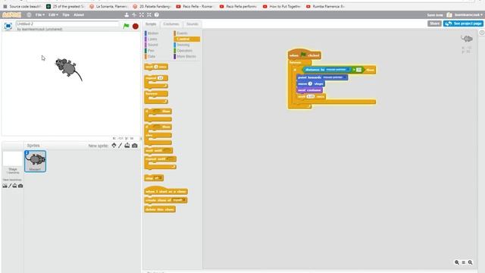
Task: Open the Tips menu item
Action: (x=66, y=14)
